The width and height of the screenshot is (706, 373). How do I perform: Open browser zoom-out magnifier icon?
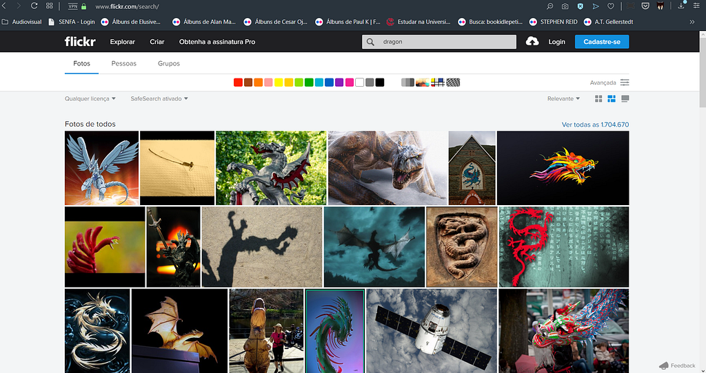point(549,6)
